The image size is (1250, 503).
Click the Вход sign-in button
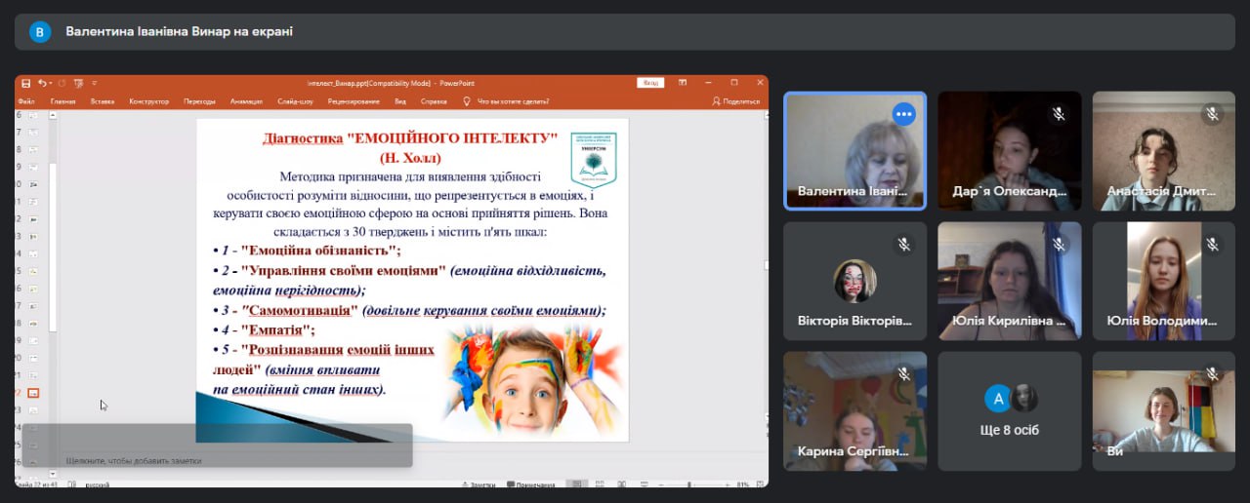pos(650,83)
